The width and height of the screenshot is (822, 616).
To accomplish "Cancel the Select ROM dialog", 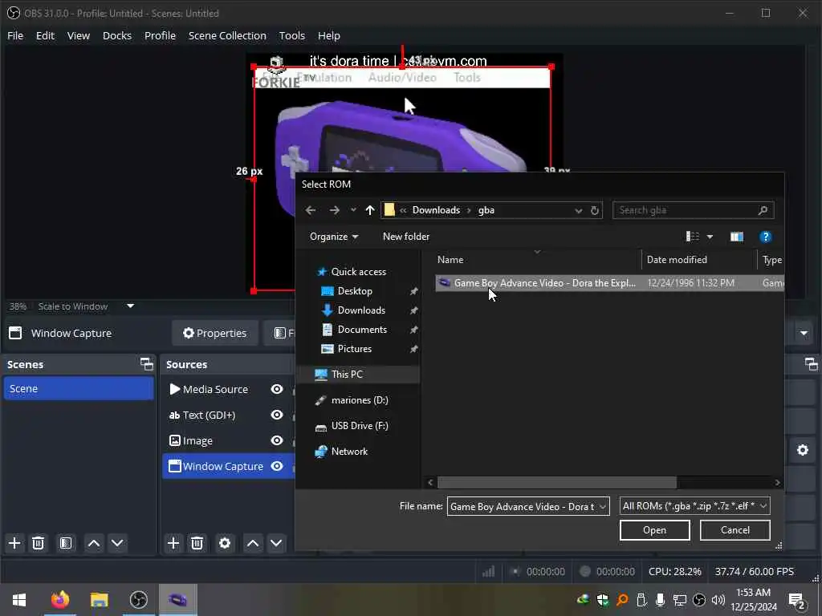I will pos(735,530).
